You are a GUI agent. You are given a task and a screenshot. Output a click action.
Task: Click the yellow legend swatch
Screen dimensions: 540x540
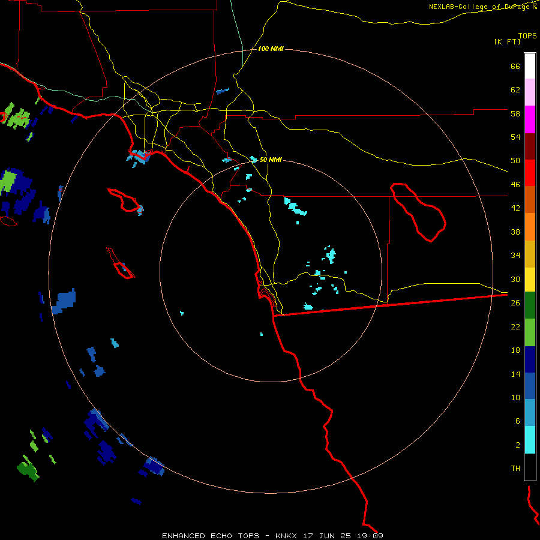pos(530,280)
